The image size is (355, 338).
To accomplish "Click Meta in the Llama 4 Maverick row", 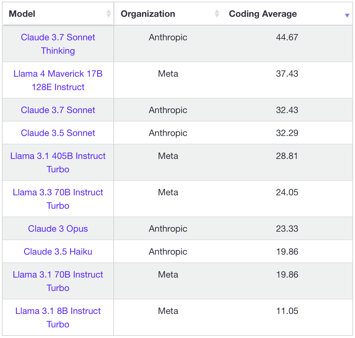I will pos(168,74).
